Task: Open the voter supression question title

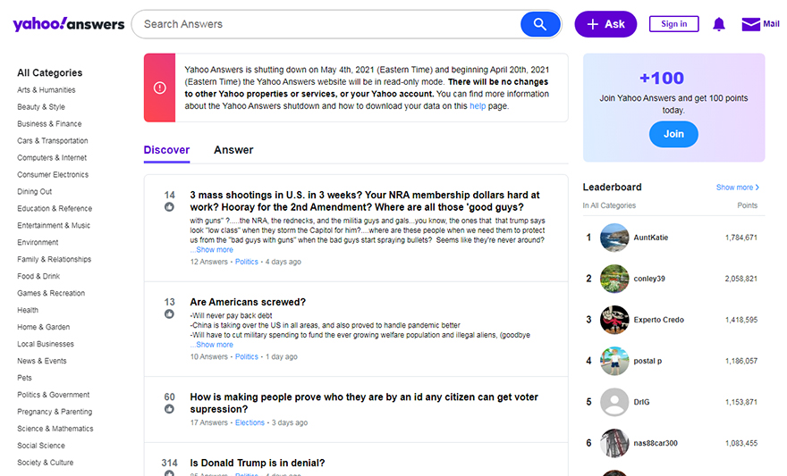Action: click(x=364, y=403)
